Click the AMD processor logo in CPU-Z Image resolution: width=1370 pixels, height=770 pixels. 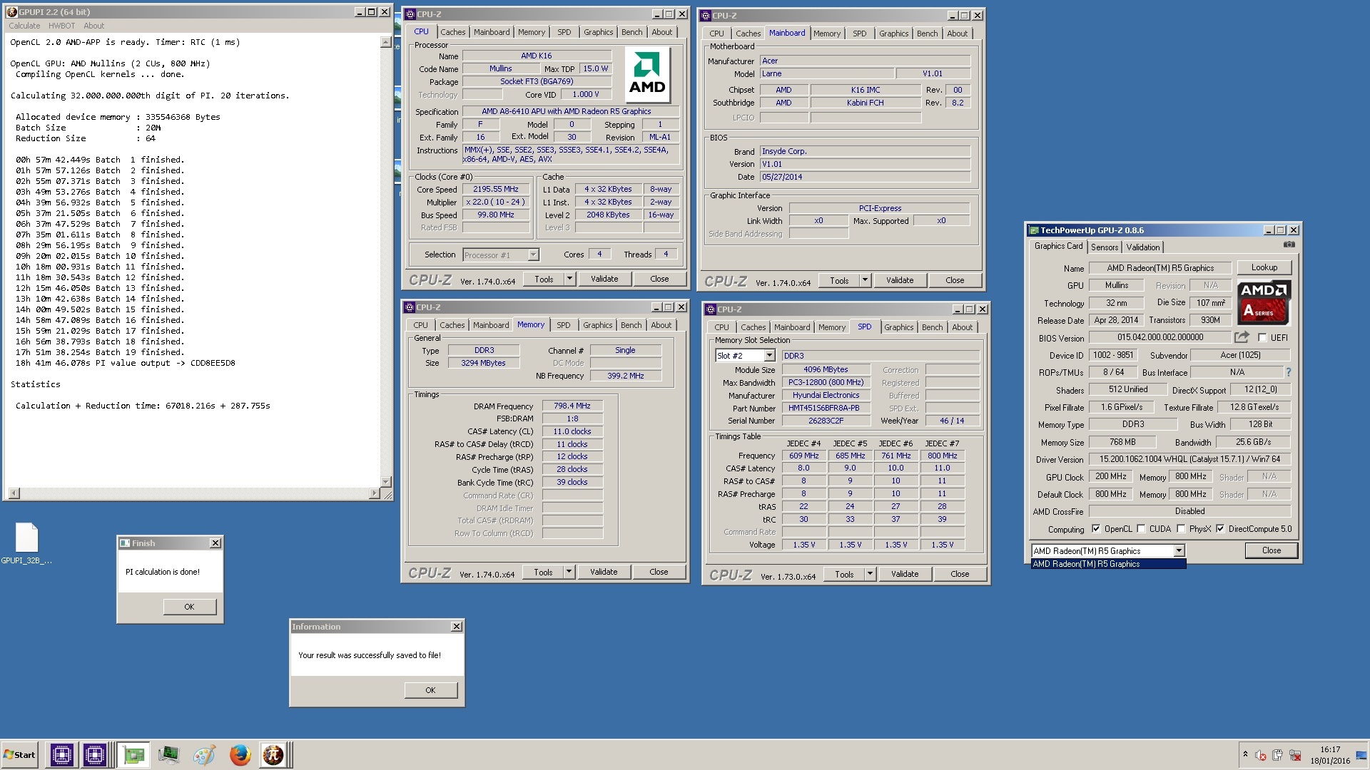tap(647, 75)
